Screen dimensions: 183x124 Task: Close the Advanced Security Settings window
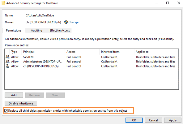point(179,3)
